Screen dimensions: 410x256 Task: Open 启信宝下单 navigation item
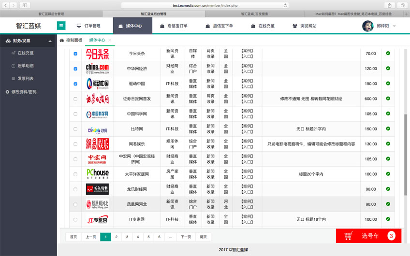pyautogui.click(x=220, y=26)
